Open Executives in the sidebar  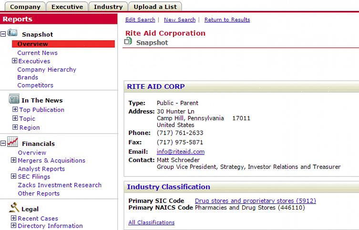point(34,61)
